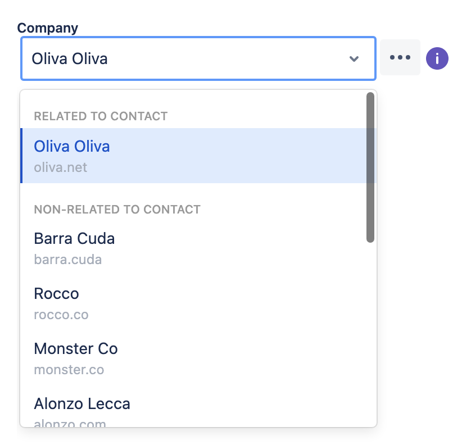Click the Related to Contact section header

point(101,116)
